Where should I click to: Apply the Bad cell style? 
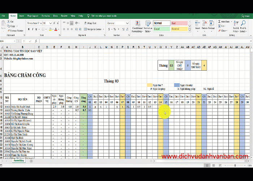point(179,23)
